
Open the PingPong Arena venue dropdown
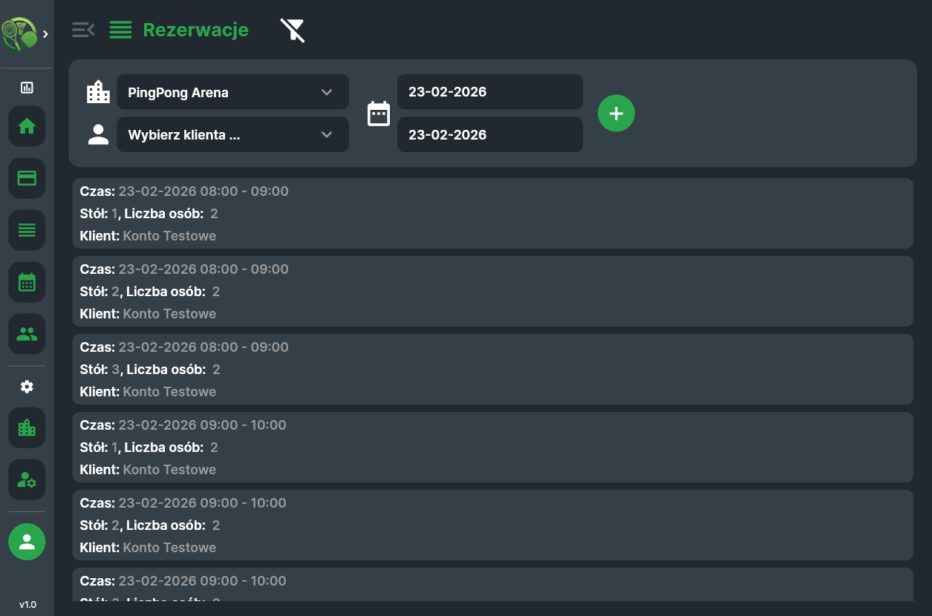point(232,92)
